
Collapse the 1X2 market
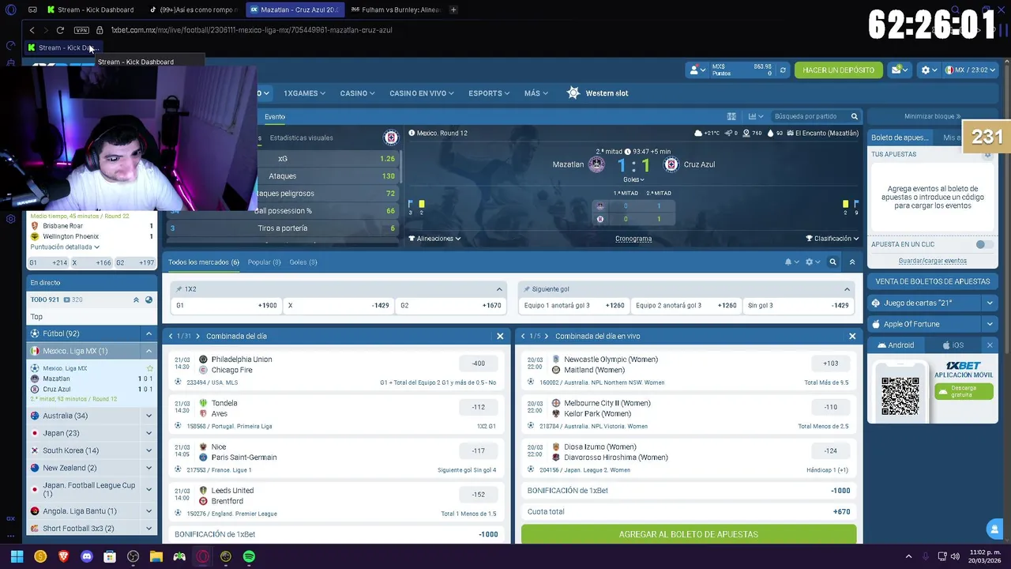click(x=499, y=289)
